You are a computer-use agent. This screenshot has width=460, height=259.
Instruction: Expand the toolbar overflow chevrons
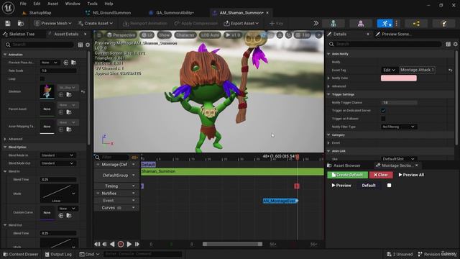click(x=316, y=23)
